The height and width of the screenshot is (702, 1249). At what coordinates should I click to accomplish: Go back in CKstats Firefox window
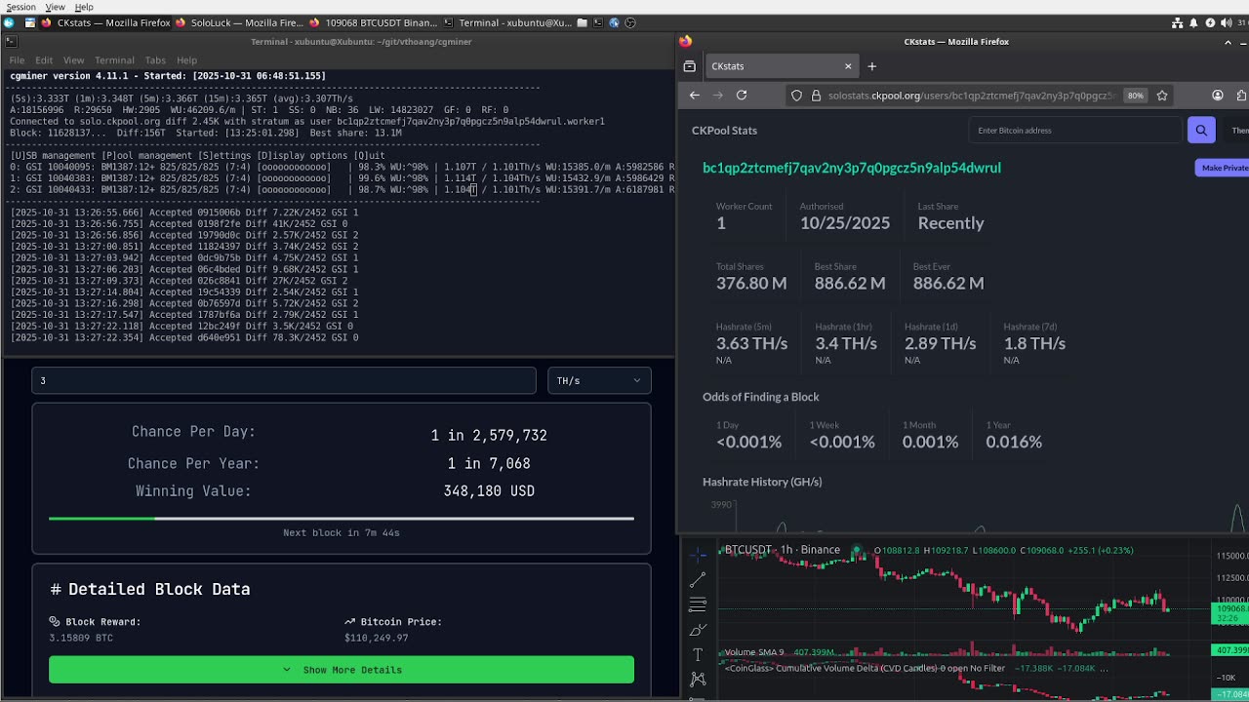695,96
